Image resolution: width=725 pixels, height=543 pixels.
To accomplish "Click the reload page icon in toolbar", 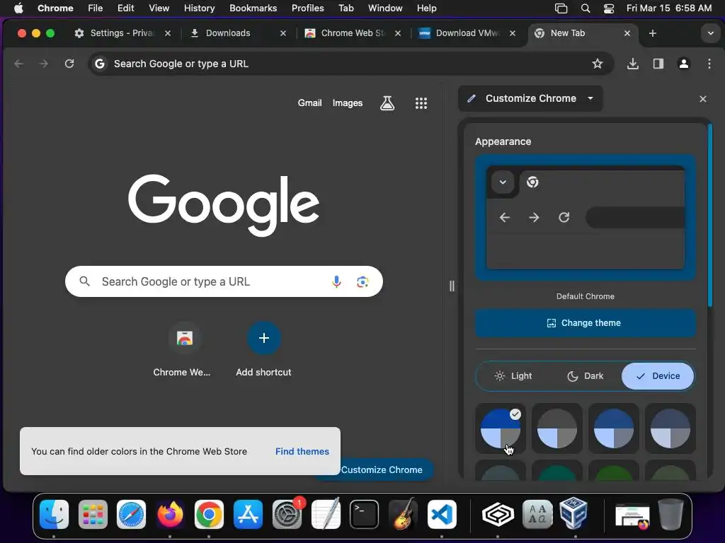I will (x=69, y=64).
